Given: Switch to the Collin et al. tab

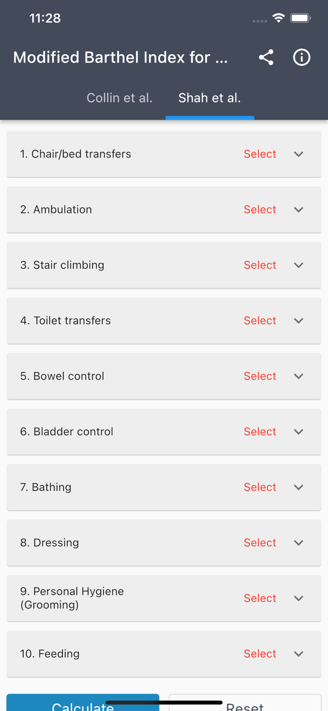Looking at the screenshot, I should (119, 98).
